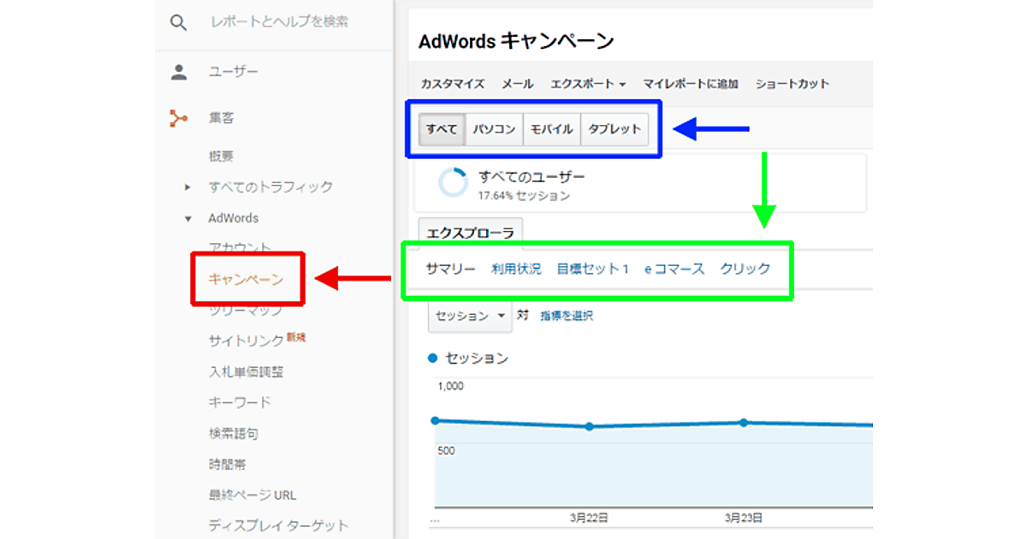Screen dimensions: 1027x539
Task: Switch to the クリック tab
Action: (745, 269)
